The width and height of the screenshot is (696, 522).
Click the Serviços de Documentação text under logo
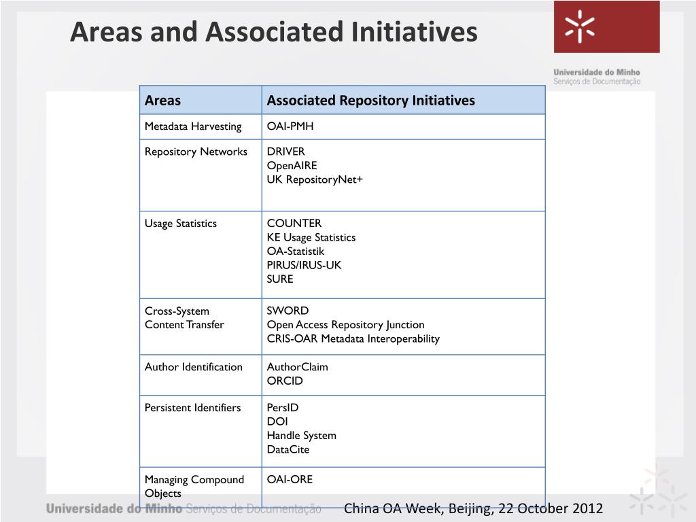[x=597, y=82]
